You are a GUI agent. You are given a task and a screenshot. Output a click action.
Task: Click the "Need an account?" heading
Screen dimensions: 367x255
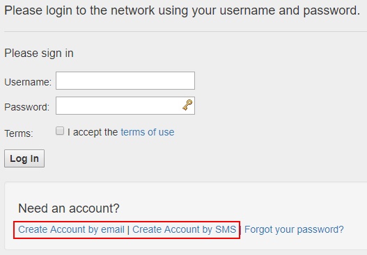(69, 208)
